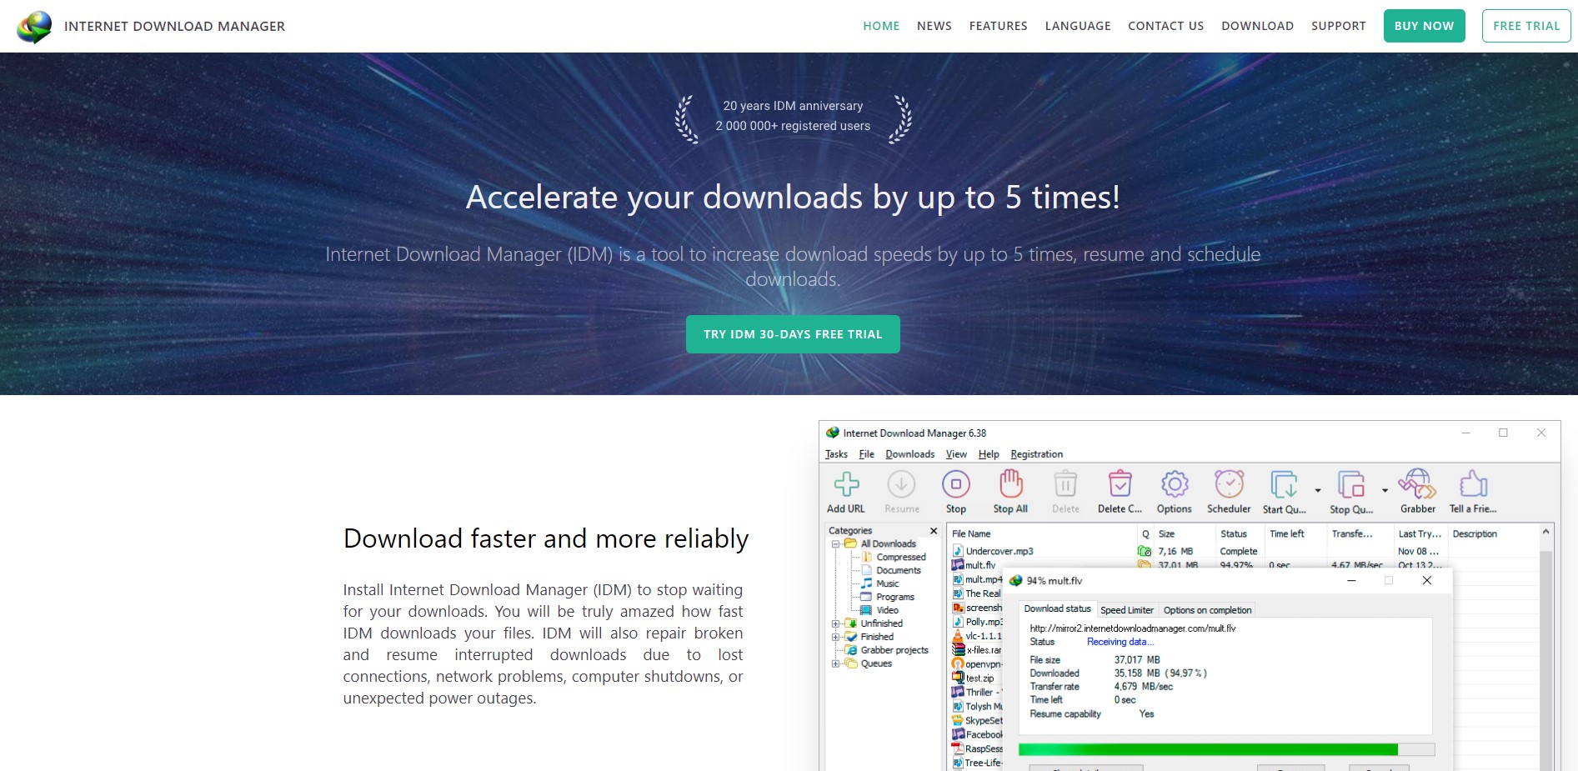Click the IDM logo in the site header
Screen dimensions: 1578x771
coord(34,27)
